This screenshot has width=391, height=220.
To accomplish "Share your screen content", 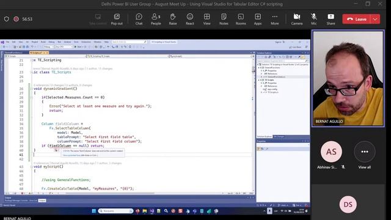I will (331, 19).
